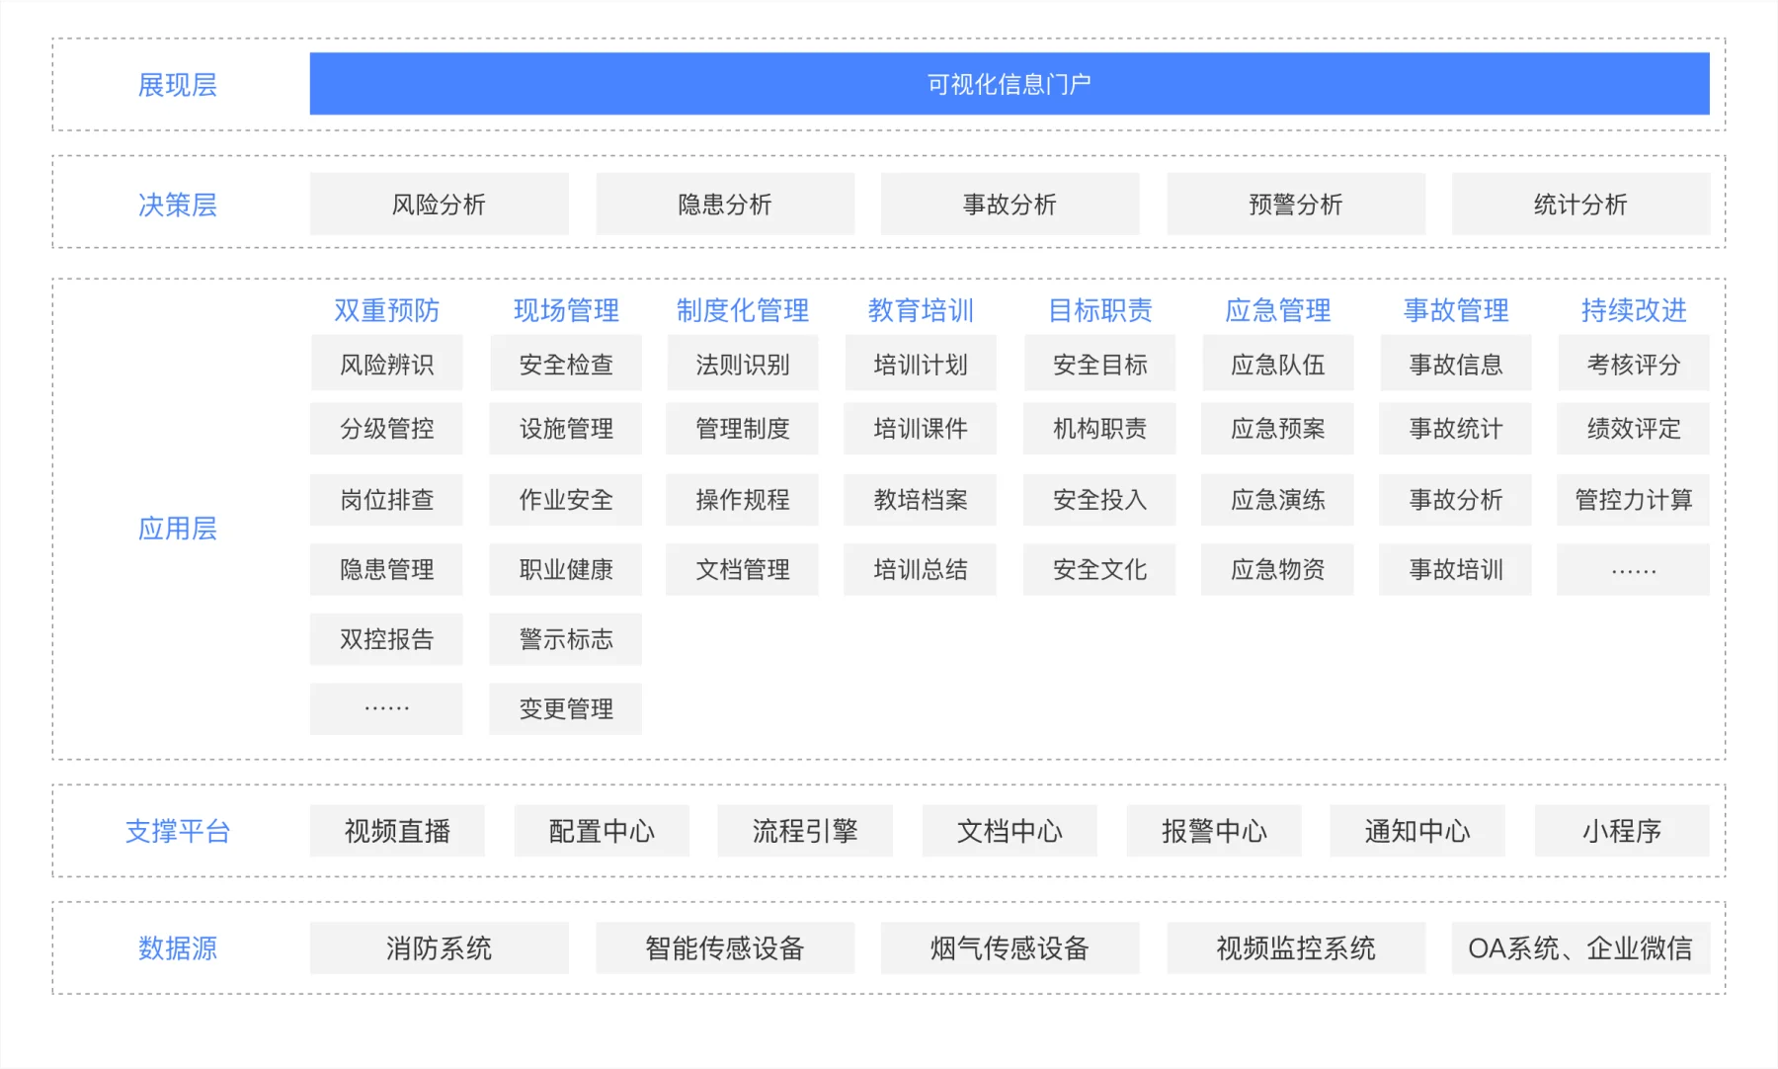Click 烟气传感设备 data source
1778x1069 pixels.
point(1010,948)
